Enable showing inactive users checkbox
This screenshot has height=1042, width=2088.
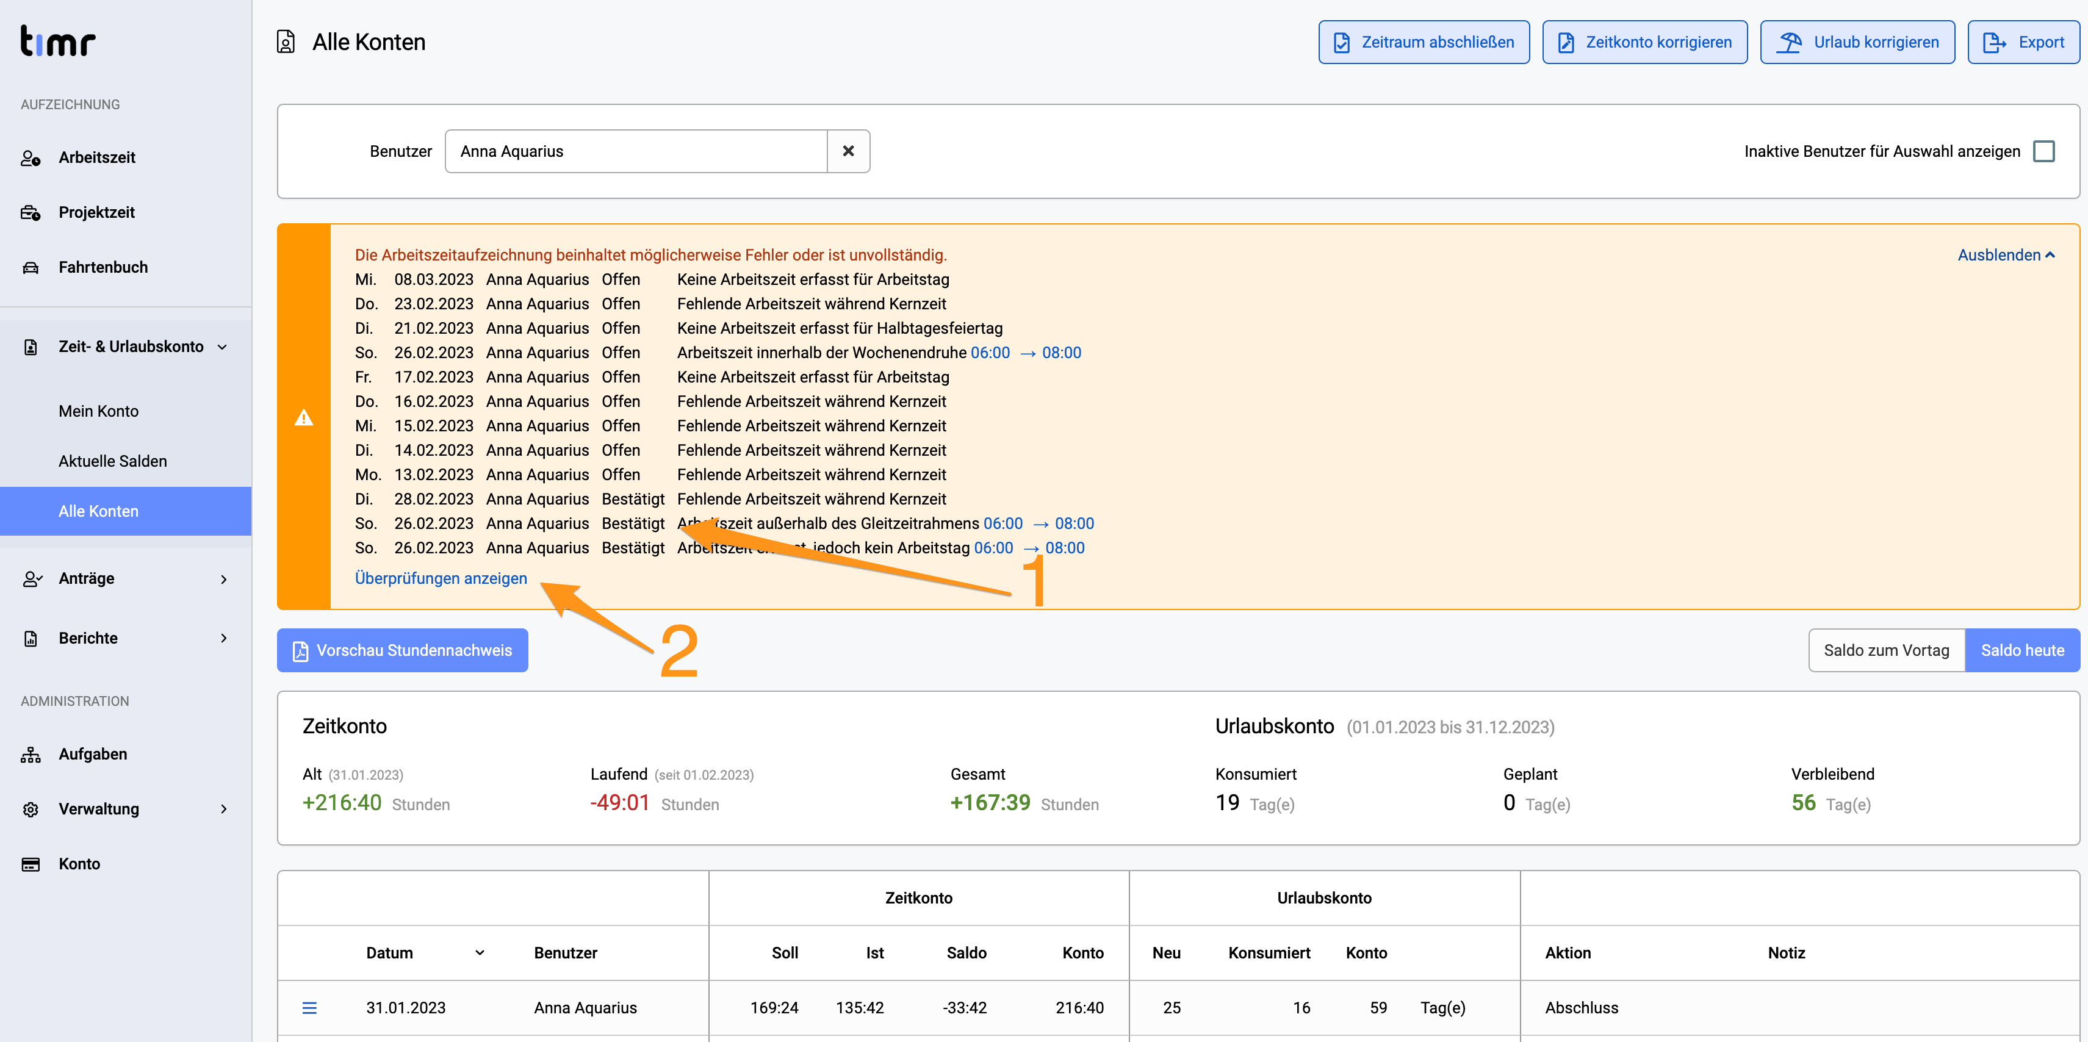(2044, 151)
